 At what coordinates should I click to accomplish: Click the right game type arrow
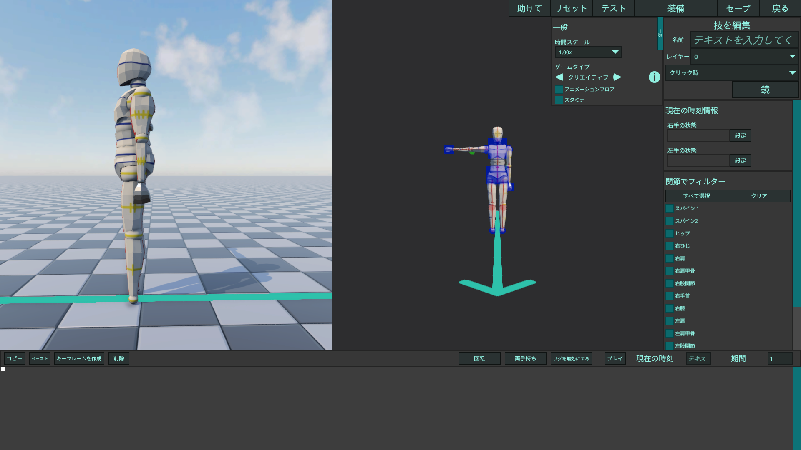[x=617, y=77]
